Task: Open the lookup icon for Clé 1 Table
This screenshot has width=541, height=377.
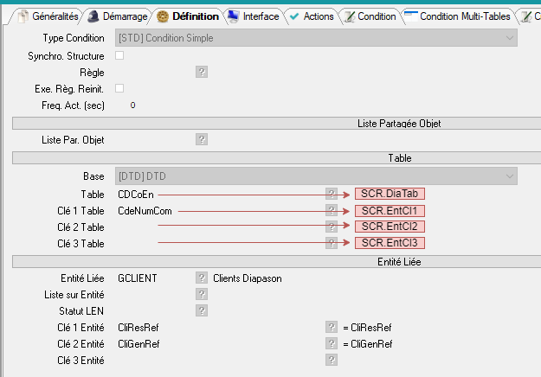Action: click(332, 210)
